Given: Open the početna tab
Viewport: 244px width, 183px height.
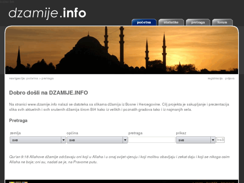Looking at the screenshot, I should pyautogui.click(x=144, y=22).
